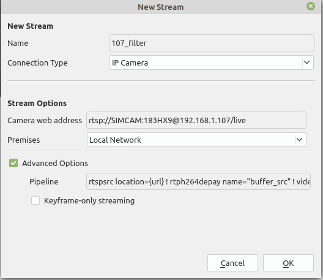This screenshot has height=280, width=323.
Task: Enable Keyframe-only streaming checkbox
Action: pyautogui.click(x=35, y=200)
